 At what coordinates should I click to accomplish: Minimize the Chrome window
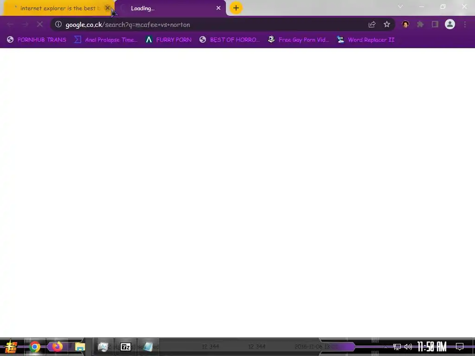click(x=421, y=6)
